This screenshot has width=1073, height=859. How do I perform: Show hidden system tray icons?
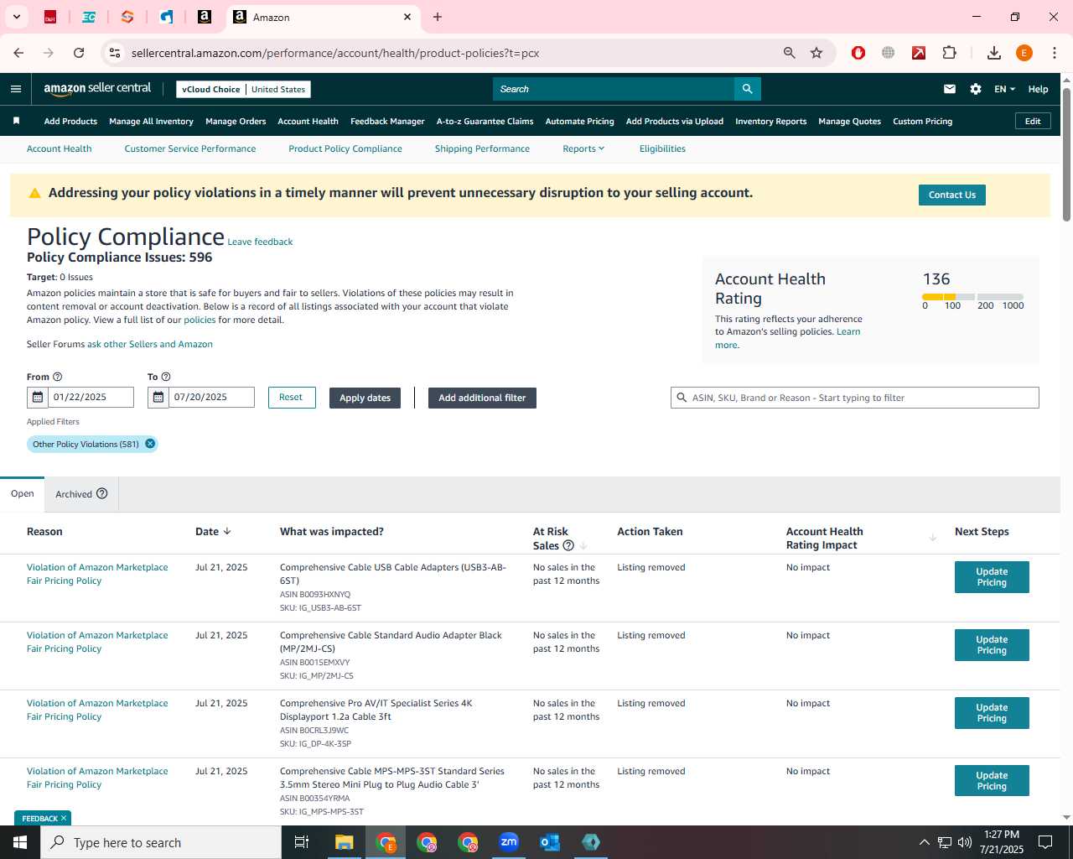tap(924, 842)
